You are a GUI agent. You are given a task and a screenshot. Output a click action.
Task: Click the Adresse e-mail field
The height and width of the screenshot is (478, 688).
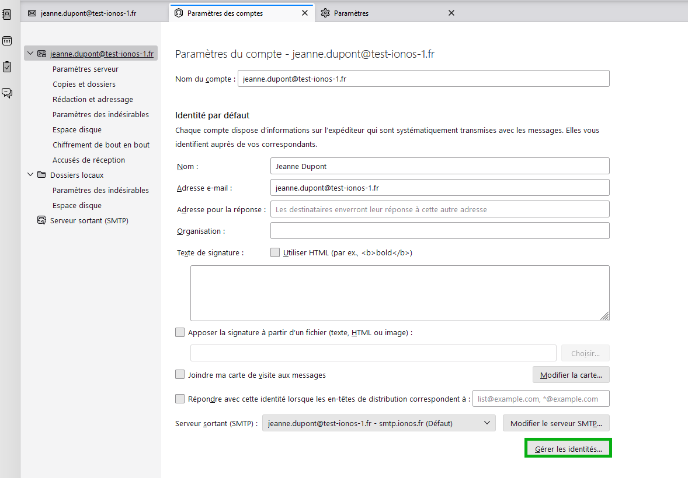coord(440,188)
